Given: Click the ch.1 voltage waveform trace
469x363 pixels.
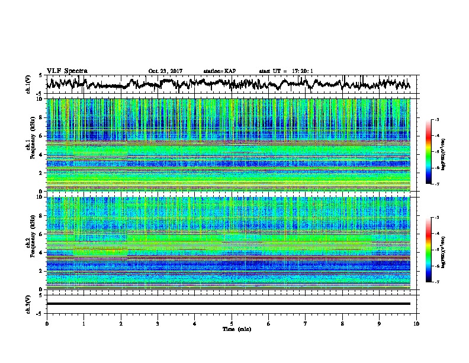Looking at the screenshot, I should [x=228, y=84].
